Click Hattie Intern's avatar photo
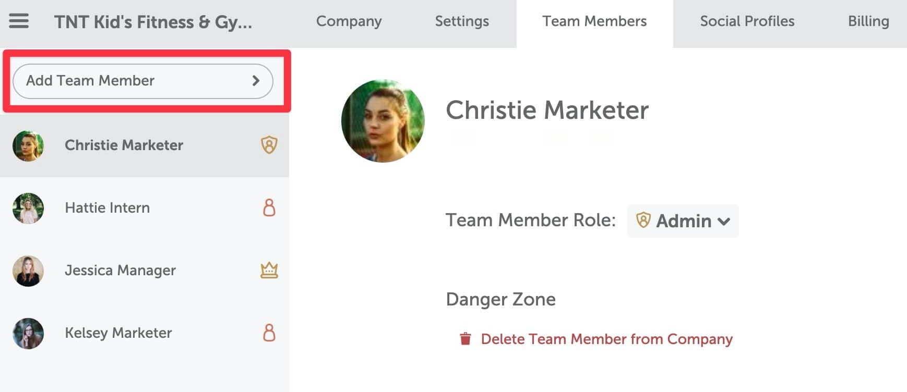 pyautogui.click(x=28, y=209)
